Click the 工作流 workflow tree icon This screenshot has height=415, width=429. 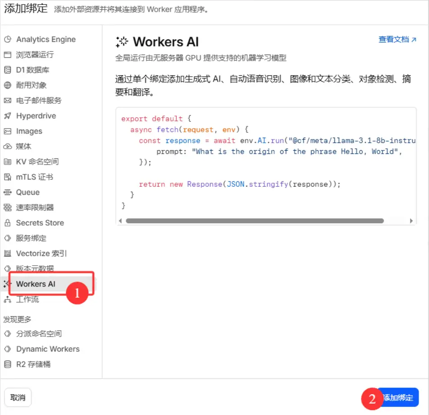point(8,300)
